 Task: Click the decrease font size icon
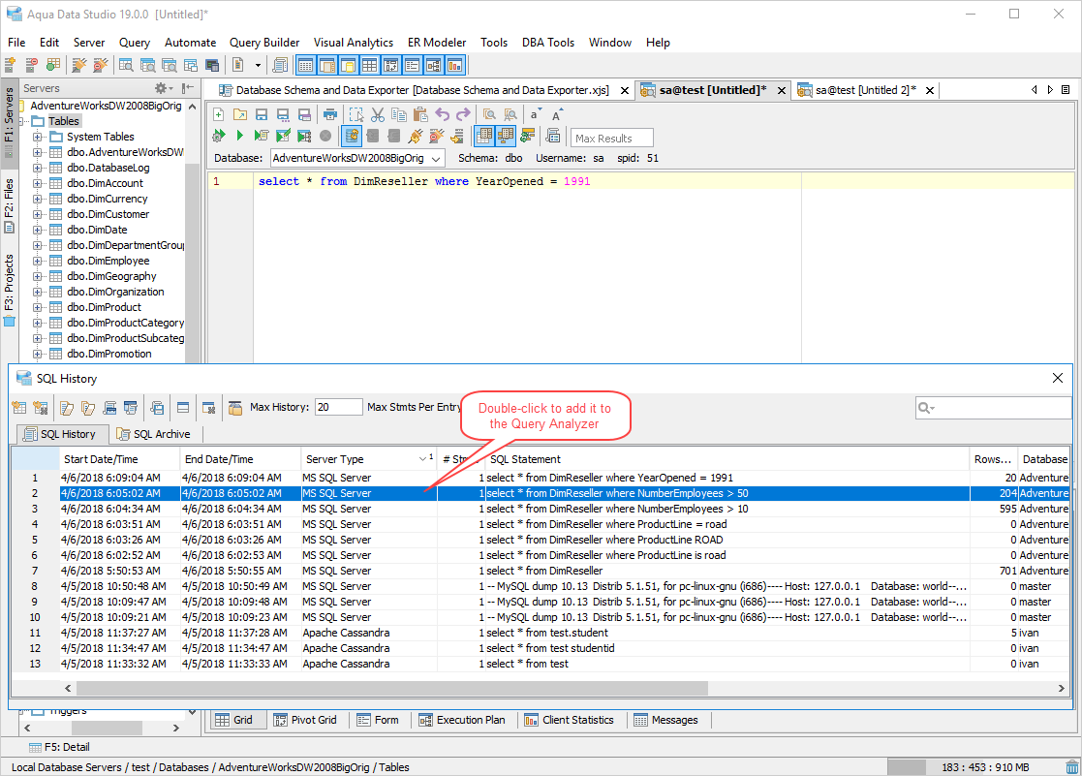[x=536, y=114]
